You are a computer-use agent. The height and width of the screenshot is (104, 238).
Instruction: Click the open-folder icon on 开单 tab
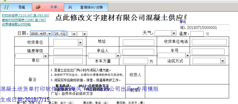coord(38,7)
